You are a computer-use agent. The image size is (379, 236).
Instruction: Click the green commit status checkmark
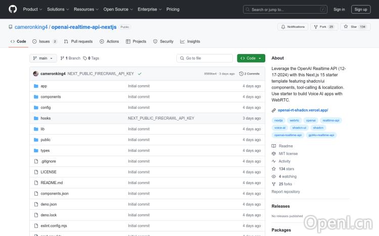(139, 74)
